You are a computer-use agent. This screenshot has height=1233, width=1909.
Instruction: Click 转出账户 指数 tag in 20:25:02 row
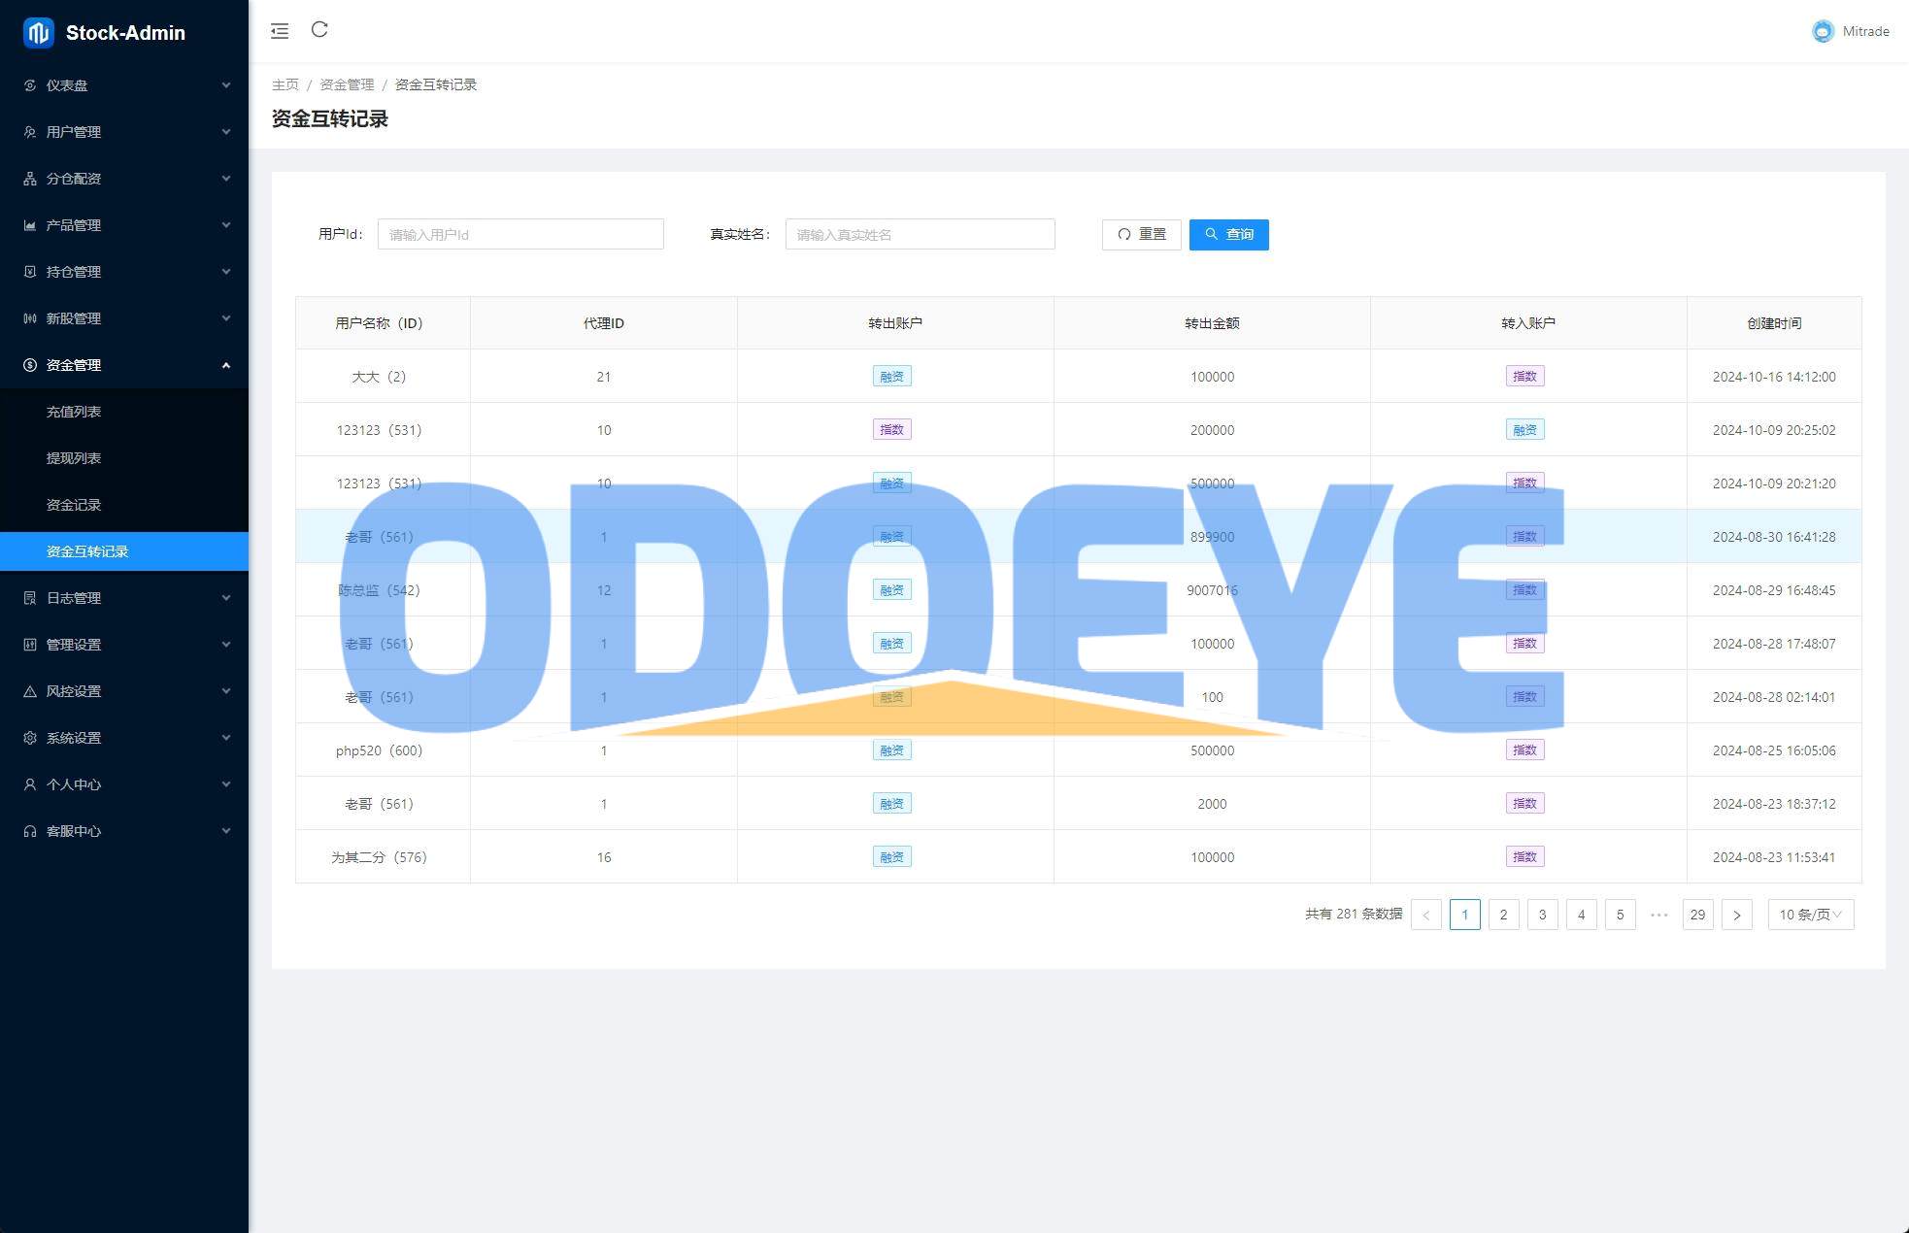(892, 430)
